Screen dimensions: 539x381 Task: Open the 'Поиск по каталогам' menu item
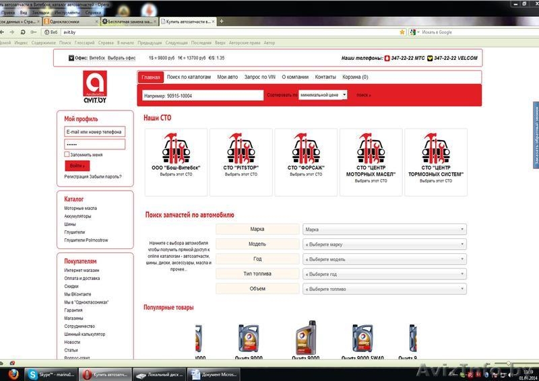pos(188,77)
